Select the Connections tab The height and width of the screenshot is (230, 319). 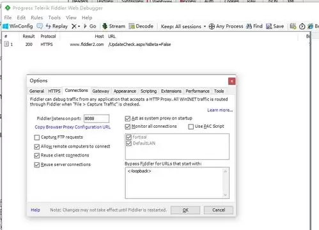(x=76, y=91)
